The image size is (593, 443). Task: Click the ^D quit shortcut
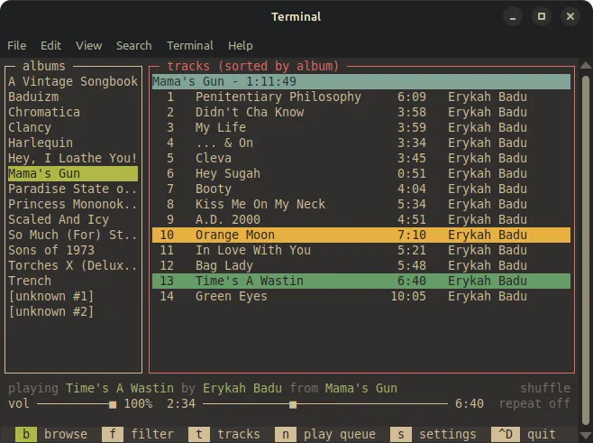pos(524,434)
